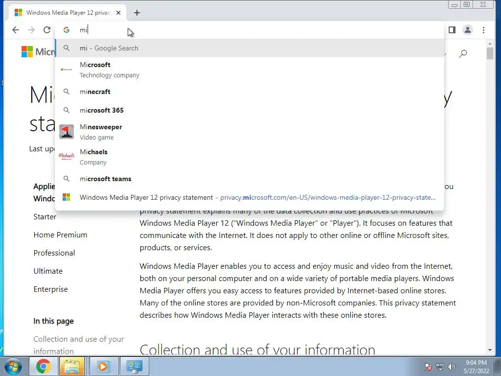501x376 pixels.
Task: Click the 'In this page' heading
Action: [x=54, y=321]
